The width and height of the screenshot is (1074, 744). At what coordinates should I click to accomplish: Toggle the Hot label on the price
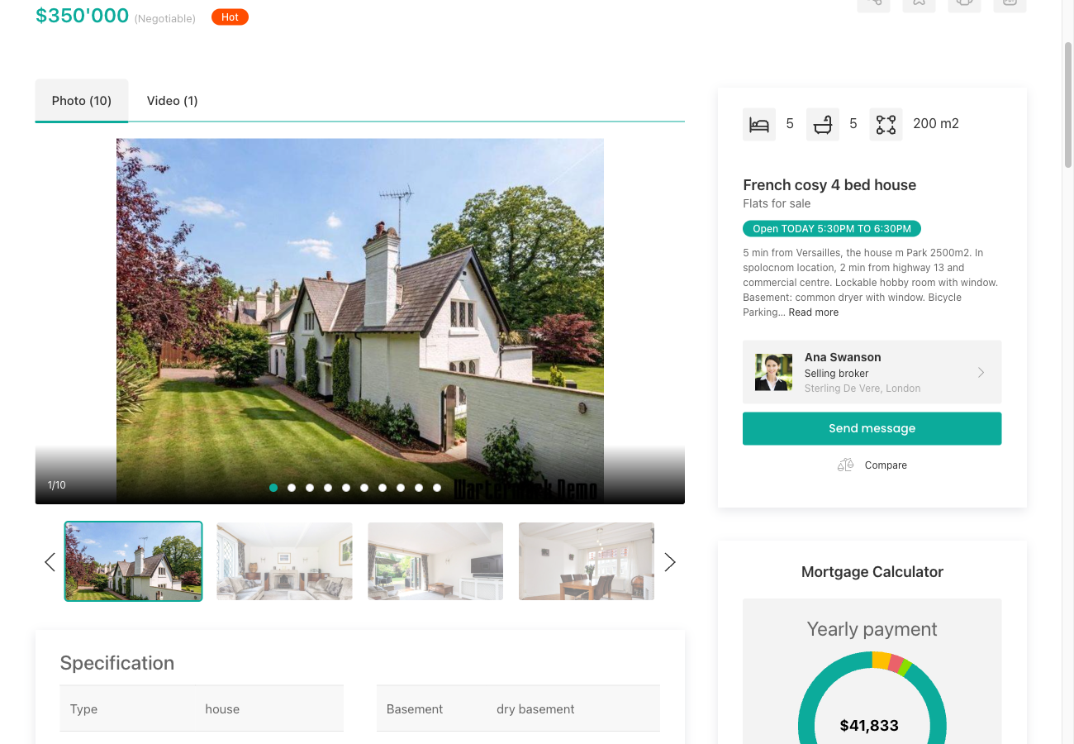[230, 17]
